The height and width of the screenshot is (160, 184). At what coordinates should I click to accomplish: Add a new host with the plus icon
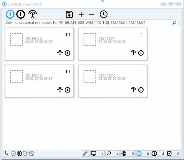81,15
